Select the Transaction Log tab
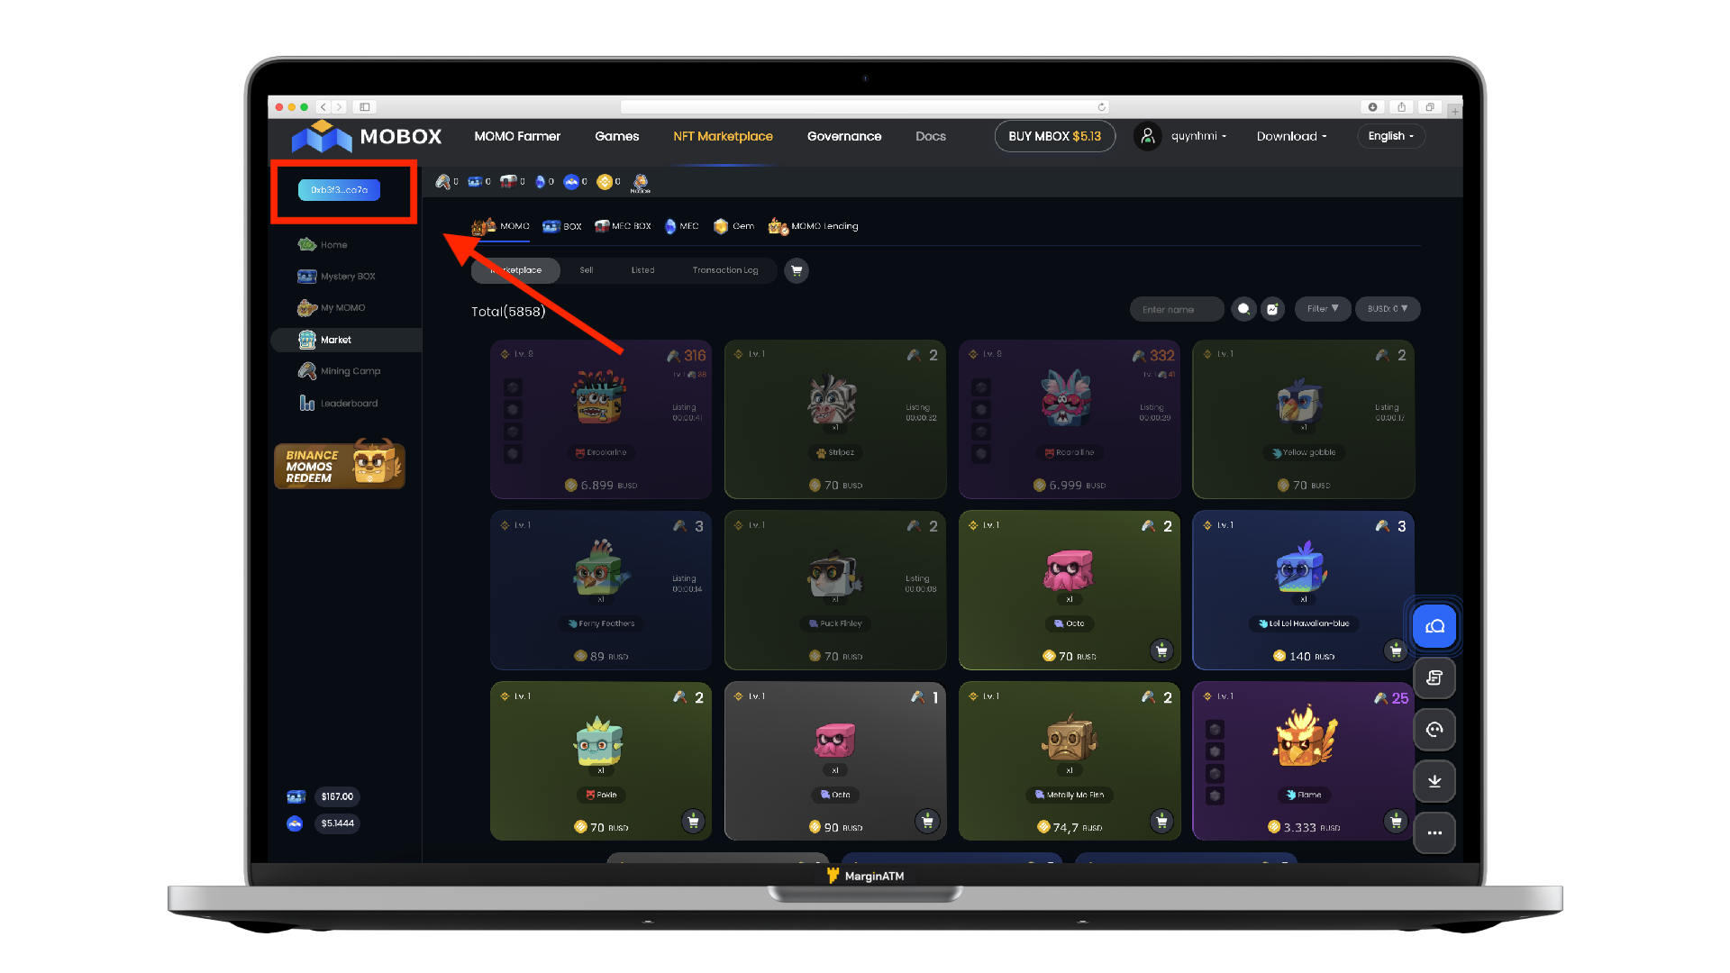The image size is (1730, 973). pyautogui.click(x=724, y=269)
